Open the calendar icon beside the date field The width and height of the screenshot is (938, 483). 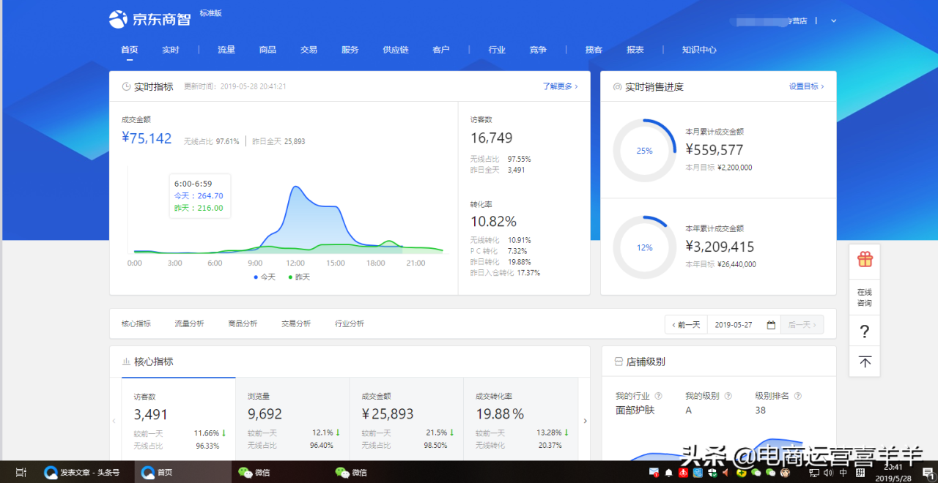(x=771, y=324)
